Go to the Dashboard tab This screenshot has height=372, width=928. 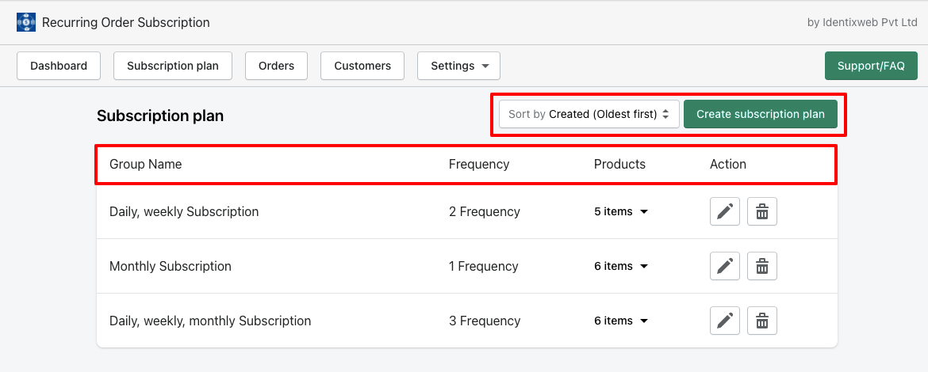(59, 66)
